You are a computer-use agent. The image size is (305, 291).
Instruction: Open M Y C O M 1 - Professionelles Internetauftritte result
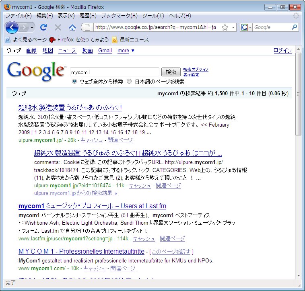click(x=81, y=251)
